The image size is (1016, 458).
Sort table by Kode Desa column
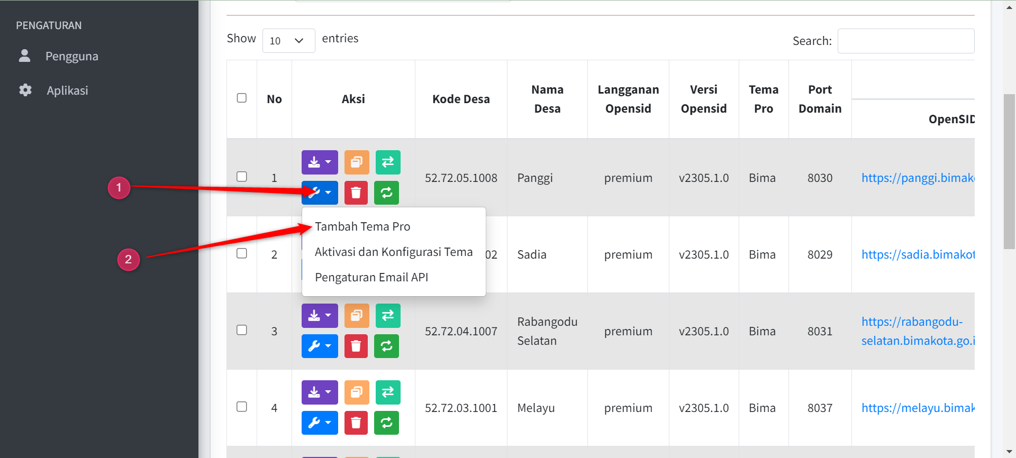point(461,99)
